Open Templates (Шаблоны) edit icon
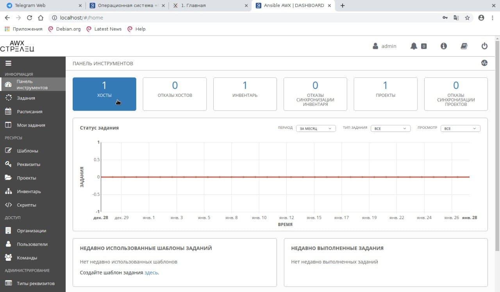Screen dimensions: 500x292 8,151
